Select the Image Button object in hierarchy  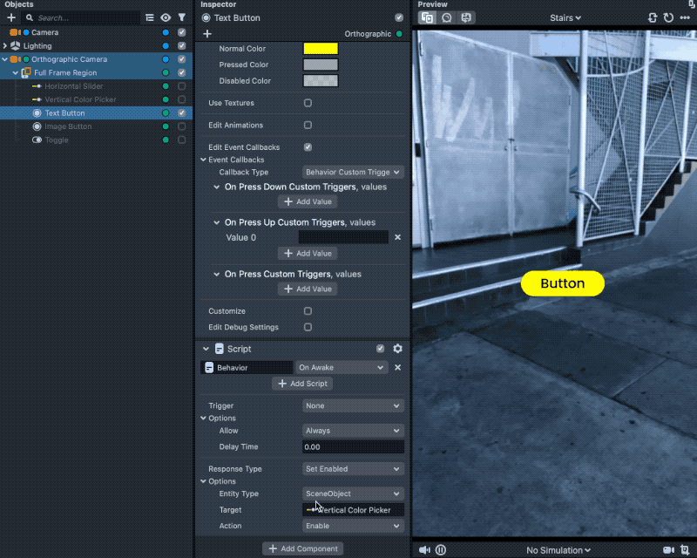[x=67, y=126]
